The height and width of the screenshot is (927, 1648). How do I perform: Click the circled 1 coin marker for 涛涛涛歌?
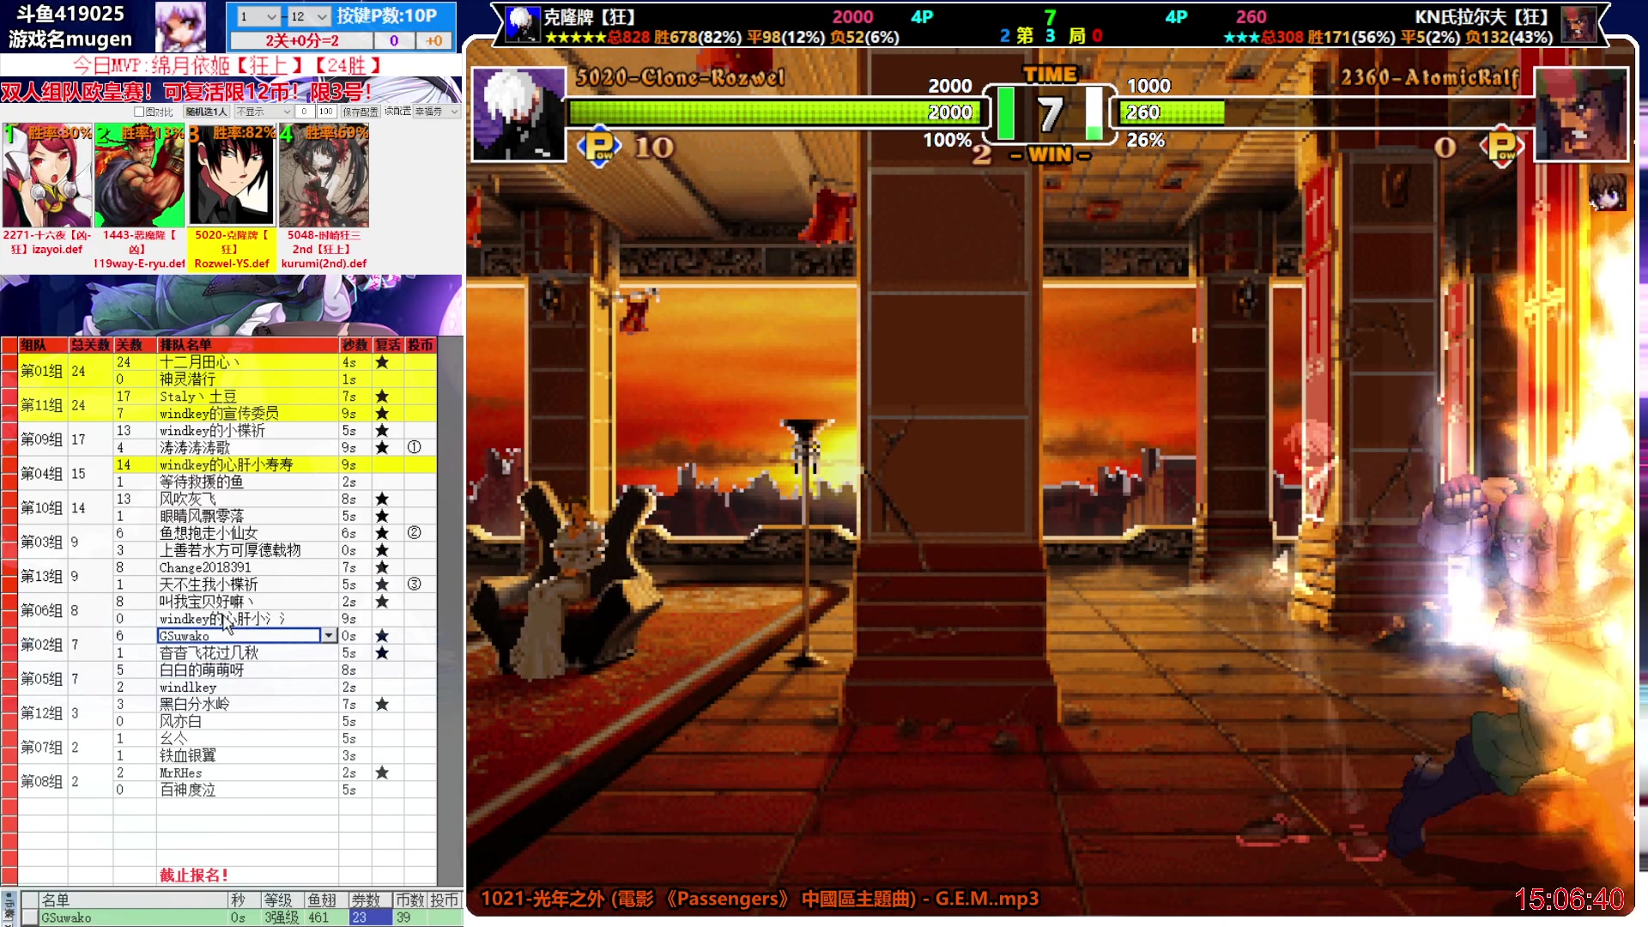[x=414, y=447]
